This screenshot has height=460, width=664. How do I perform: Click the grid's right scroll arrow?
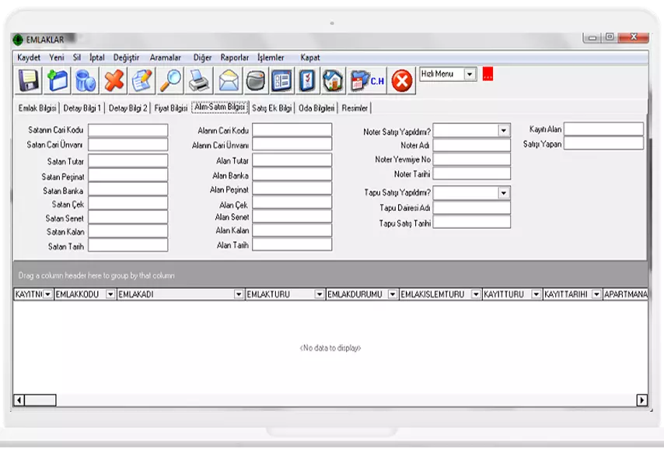click(x=641, y=400)
